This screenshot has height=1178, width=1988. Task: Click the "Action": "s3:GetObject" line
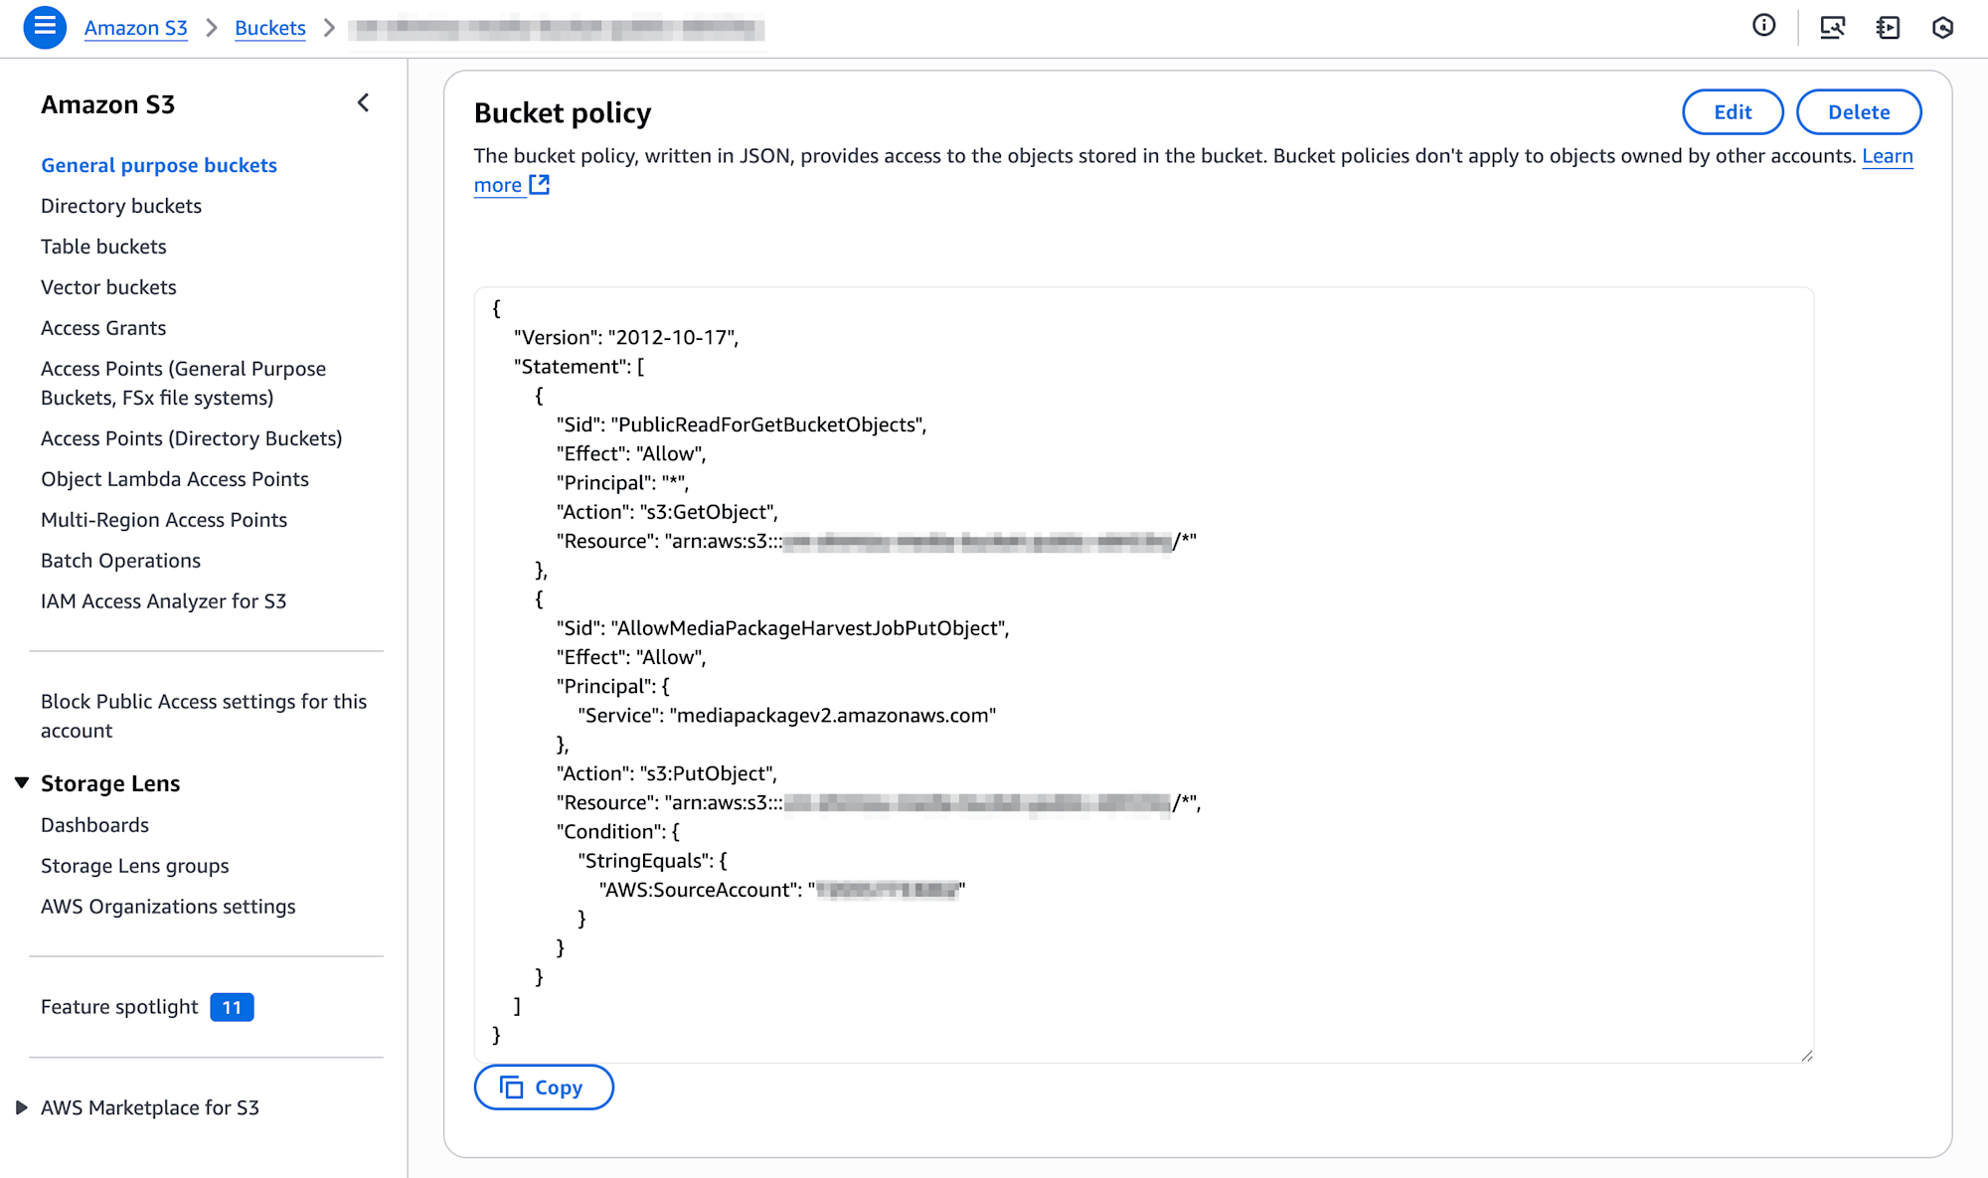tap(667, 512)
